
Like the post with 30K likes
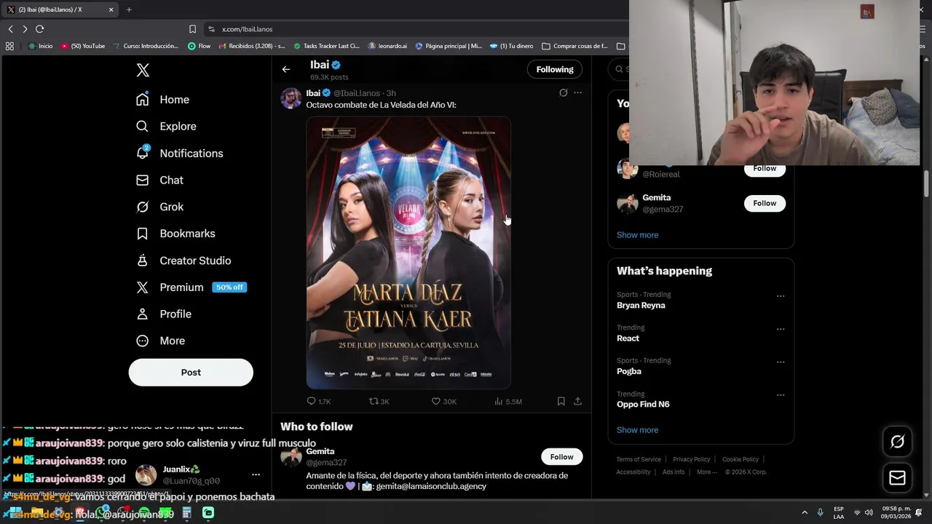(x=443, y=402)
